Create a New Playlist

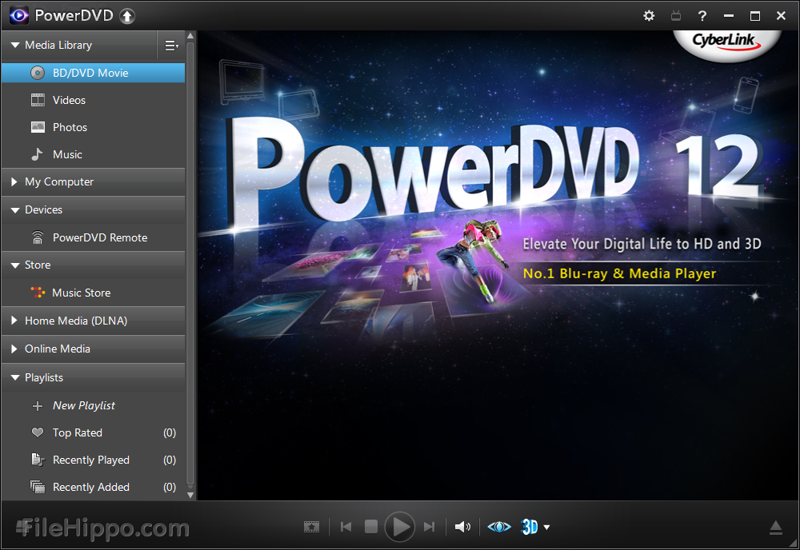pos(94,406)
